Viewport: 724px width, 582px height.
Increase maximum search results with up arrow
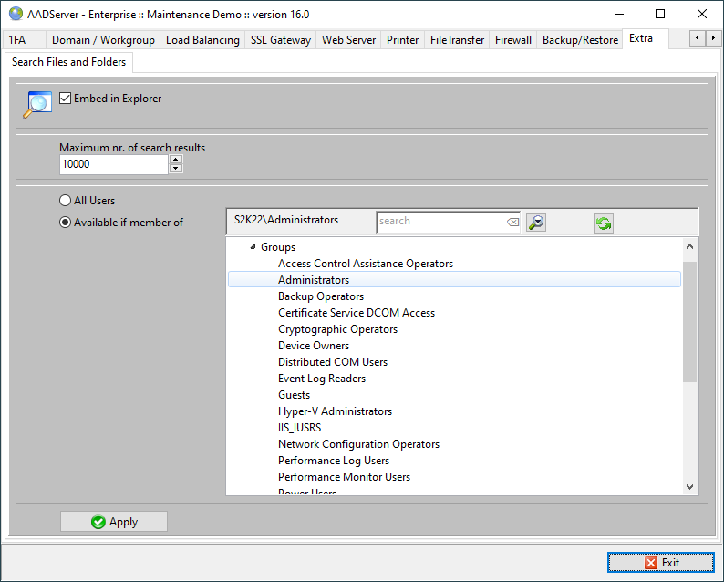[176, 160]
